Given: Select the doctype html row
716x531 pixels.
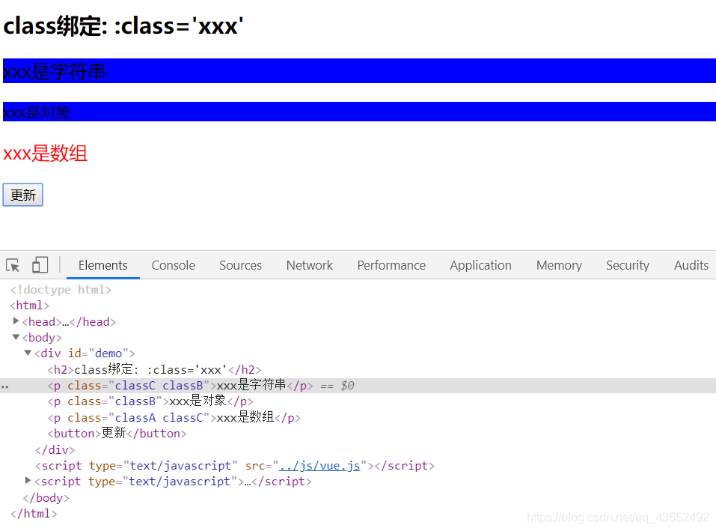Looking at the screenshot, I should coord(358,289).
